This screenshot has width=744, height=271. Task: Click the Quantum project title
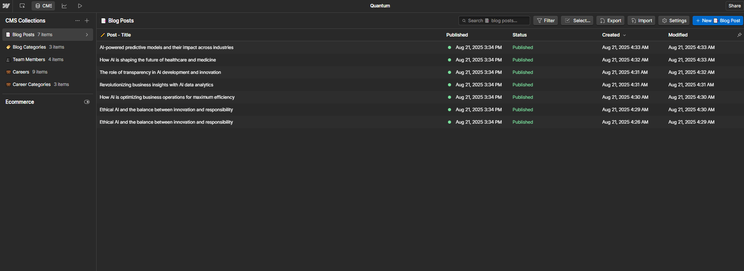click(x=380, y=6)
